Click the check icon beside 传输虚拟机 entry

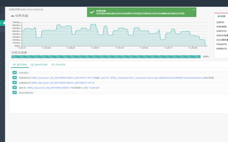pos(15,78)
